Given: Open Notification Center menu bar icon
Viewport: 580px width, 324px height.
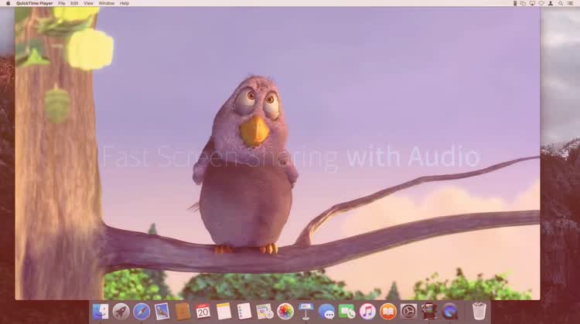Looking at the screenshot, I should click(x=571, y=3).
